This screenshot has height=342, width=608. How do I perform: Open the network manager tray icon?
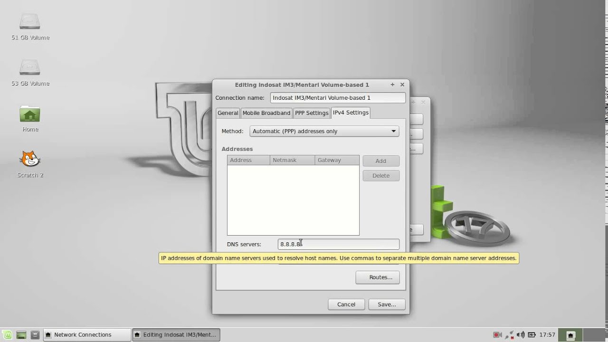click(509, 335)
